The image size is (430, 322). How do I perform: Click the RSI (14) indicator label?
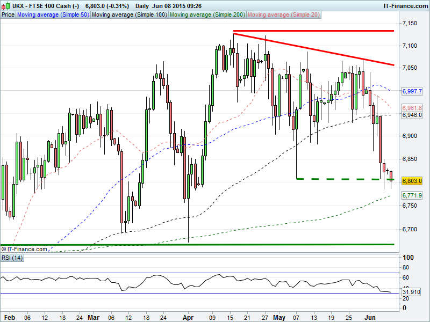tap(12, 258)
